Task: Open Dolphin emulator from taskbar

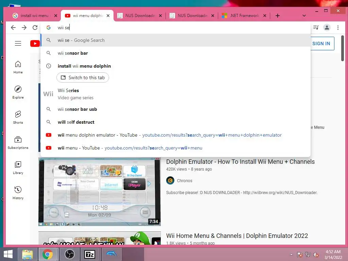Action: tap(111, 254)
